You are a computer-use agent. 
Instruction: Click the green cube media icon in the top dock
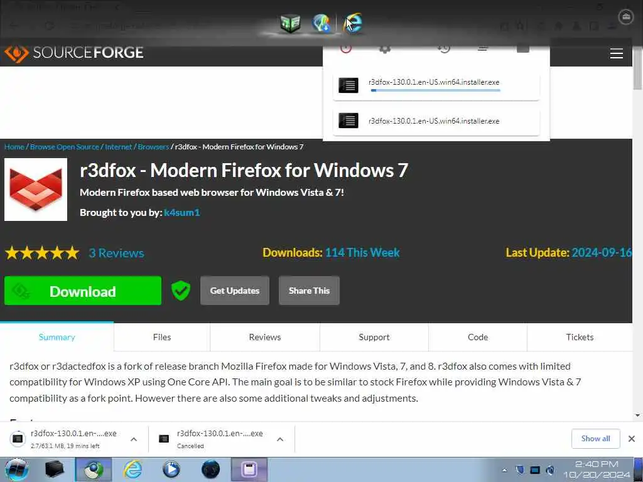click(x=290, y=23)
